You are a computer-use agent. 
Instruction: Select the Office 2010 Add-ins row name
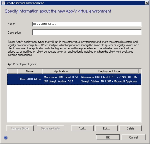point(29,79)
